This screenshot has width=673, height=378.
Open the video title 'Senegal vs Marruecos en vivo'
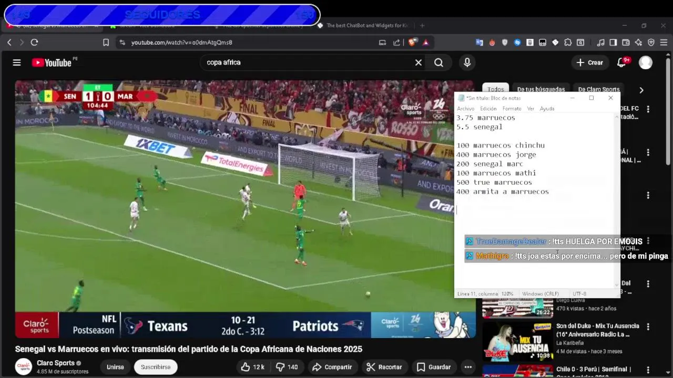click(x=188, y=349)
